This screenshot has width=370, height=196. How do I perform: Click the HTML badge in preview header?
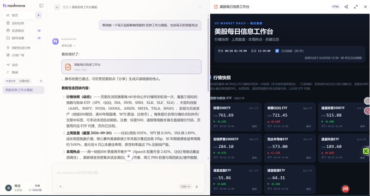point(335,7)
